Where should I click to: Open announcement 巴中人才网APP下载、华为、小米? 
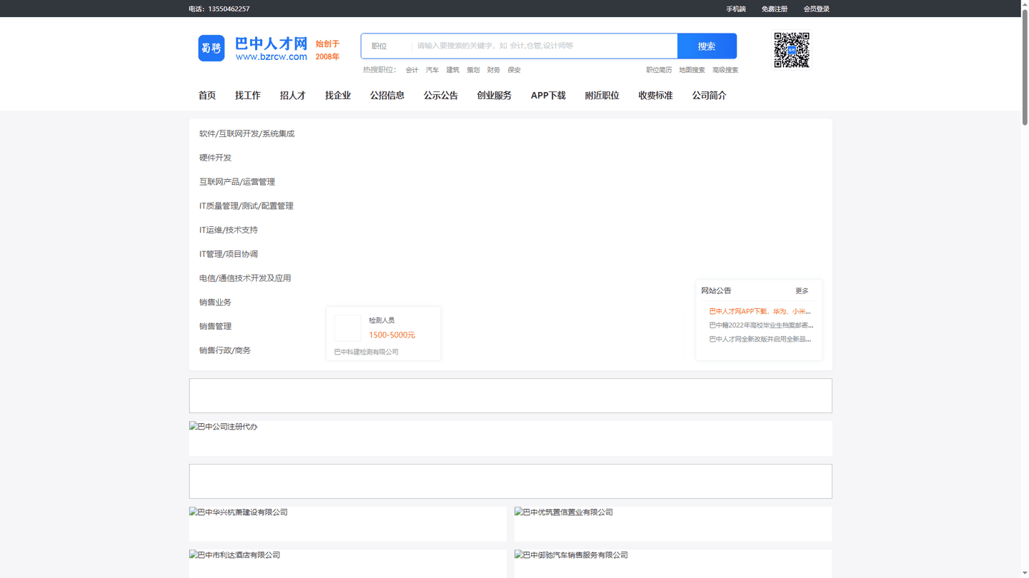tap(760, 311)
